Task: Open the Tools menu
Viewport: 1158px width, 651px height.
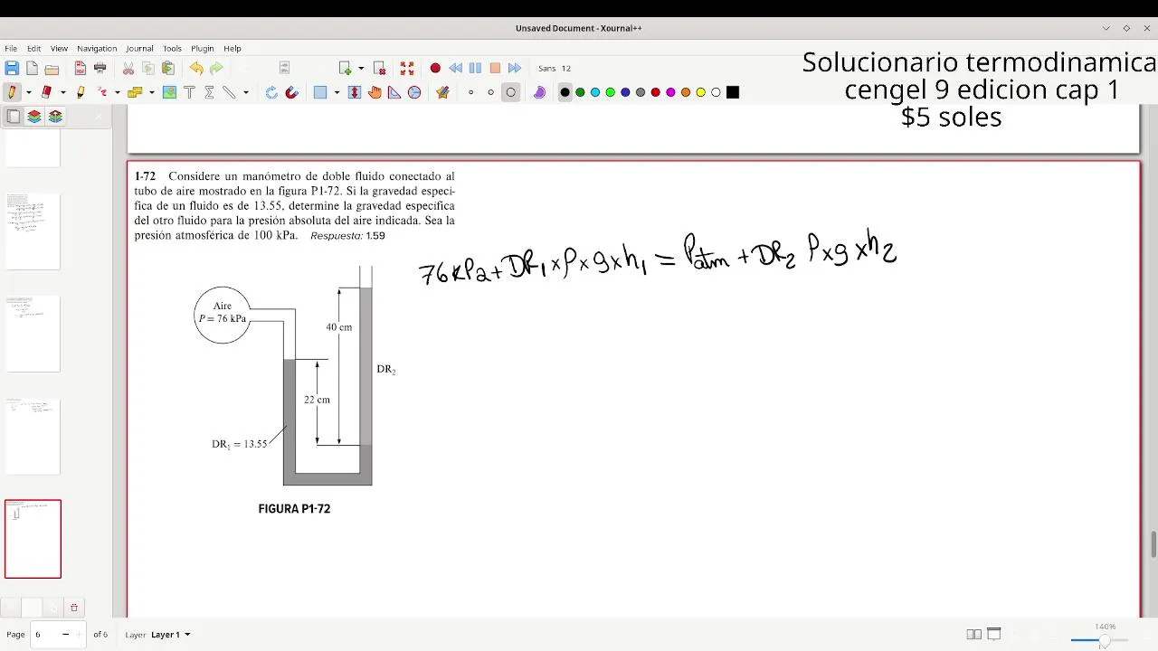Action: pyautogui.click(x=172, y=48)
